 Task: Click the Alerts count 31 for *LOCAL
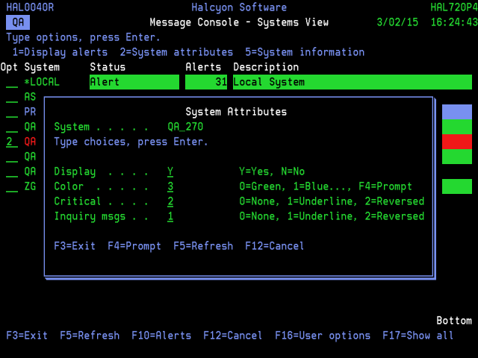coord(206,82)
